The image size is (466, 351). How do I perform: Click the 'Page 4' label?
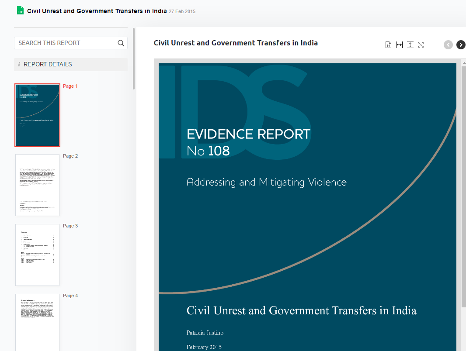tap(70, 296)
